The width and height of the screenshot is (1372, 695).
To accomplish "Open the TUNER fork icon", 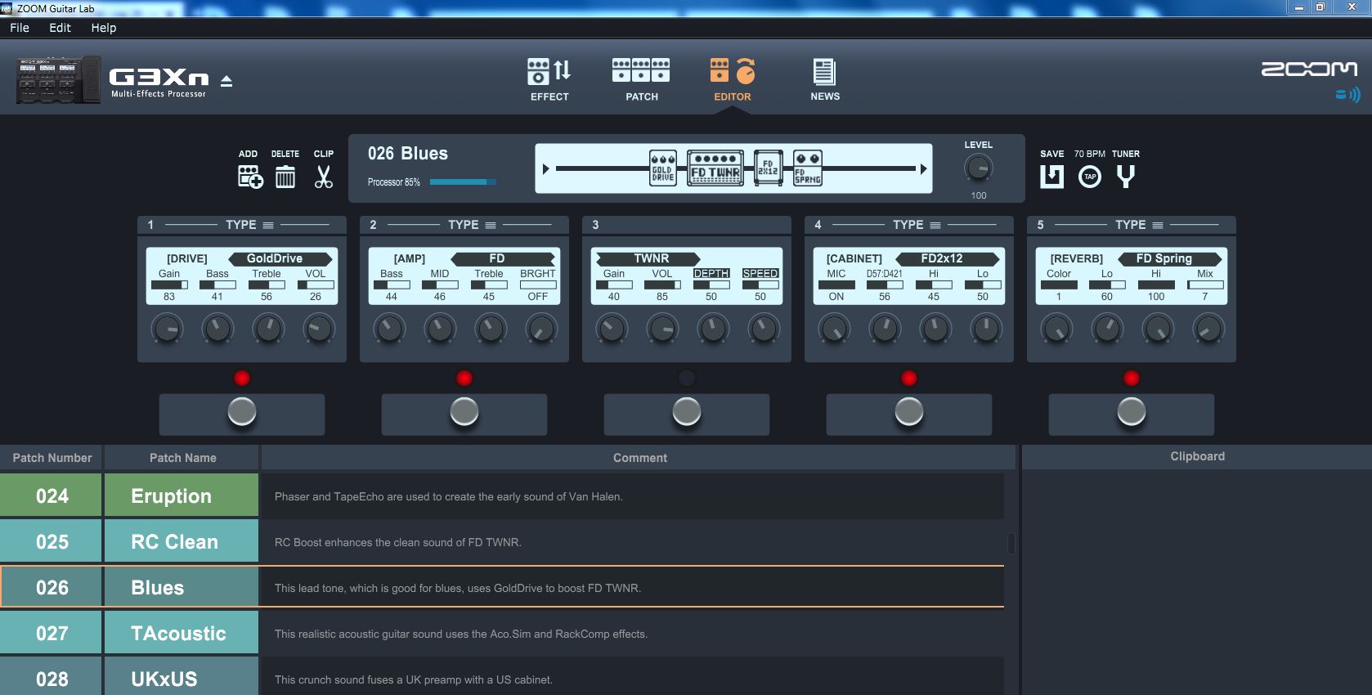I will [1126, 177].
